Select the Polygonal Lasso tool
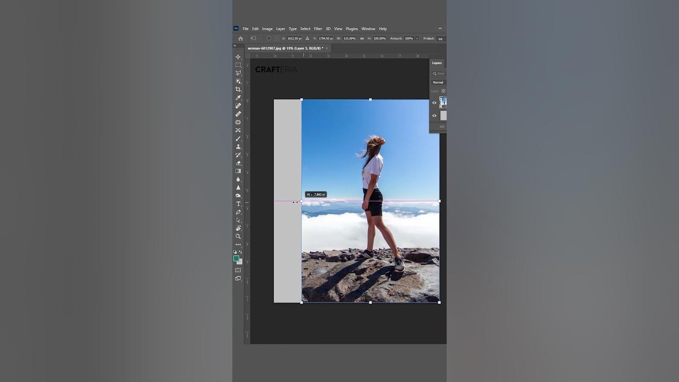 tap(238, 73)
